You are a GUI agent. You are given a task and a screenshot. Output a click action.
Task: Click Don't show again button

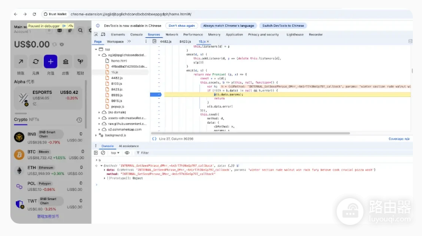pyautogui.click(x=181, y=26)
